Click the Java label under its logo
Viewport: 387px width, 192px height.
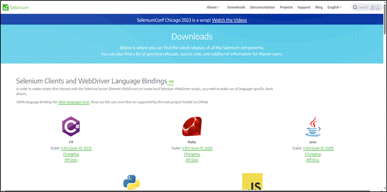pyautogui.click(x=313, y=143)
